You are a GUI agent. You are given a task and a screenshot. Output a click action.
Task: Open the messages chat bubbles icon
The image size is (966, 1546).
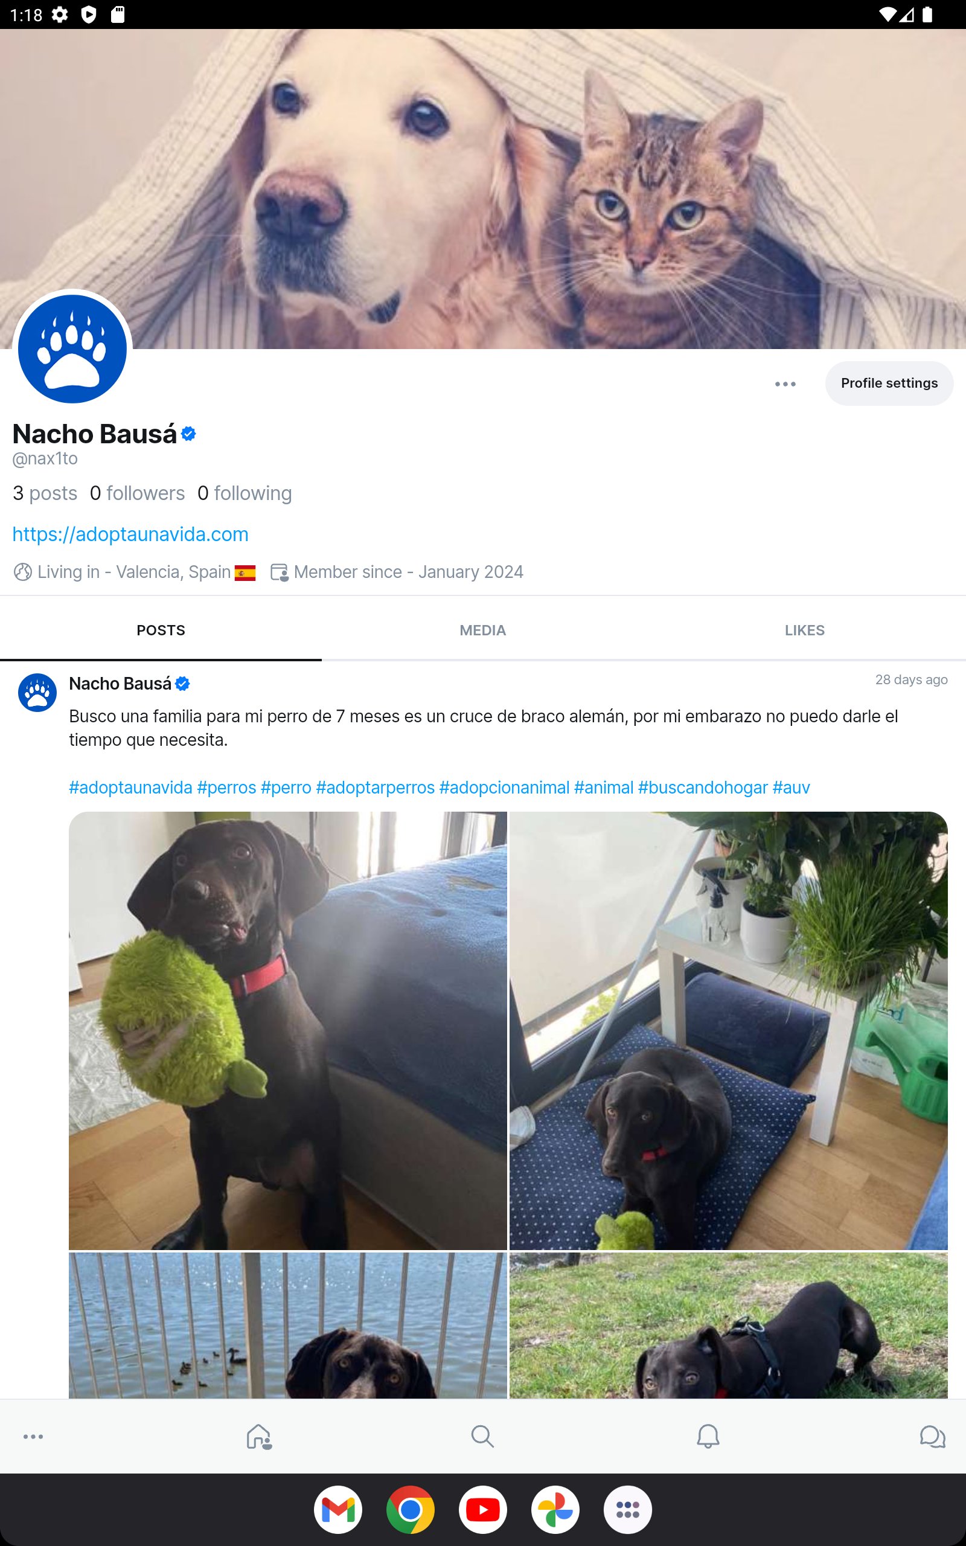(x=932, y=1437)
